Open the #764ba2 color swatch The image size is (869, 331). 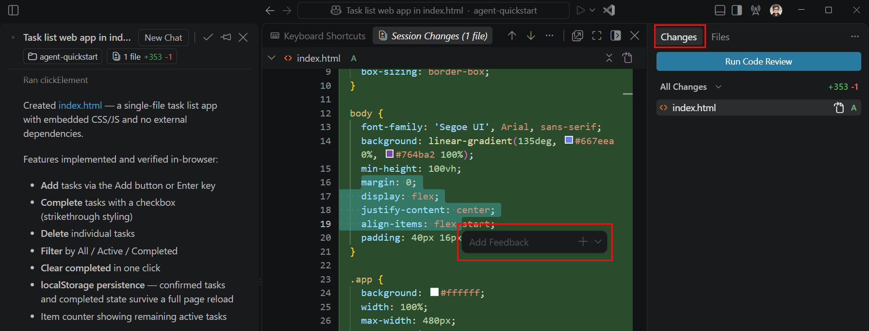389,154
